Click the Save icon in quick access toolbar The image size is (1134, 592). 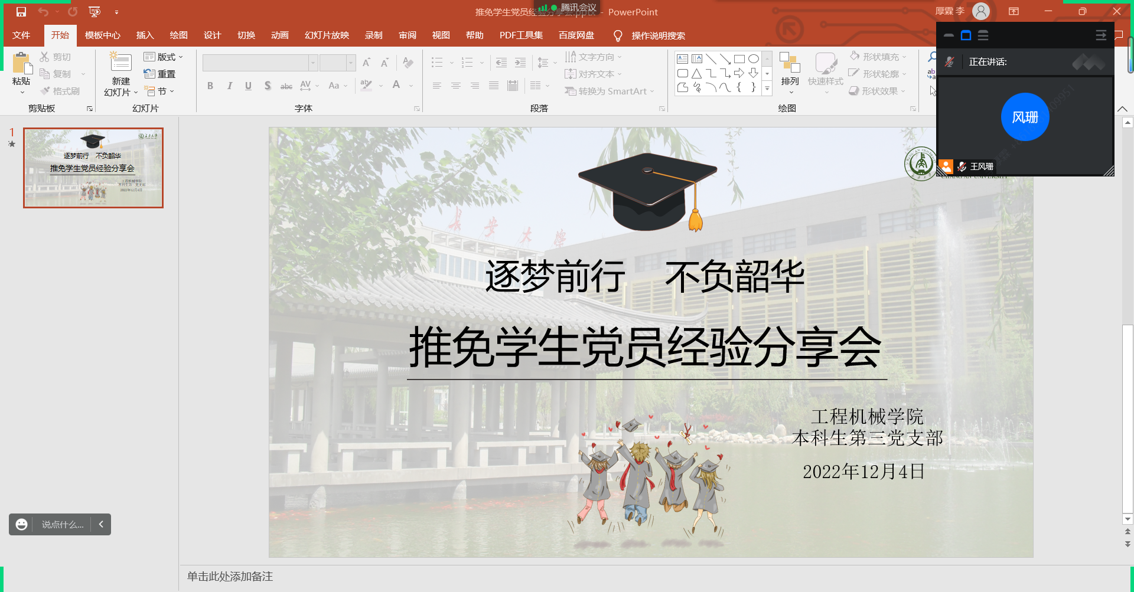tap(21, 12)
